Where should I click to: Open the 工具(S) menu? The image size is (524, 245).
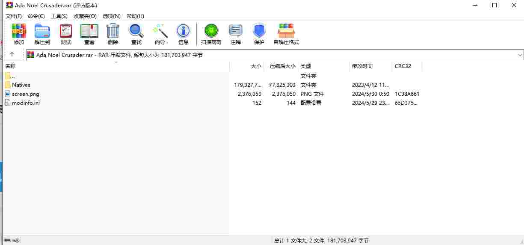[59, 16]
